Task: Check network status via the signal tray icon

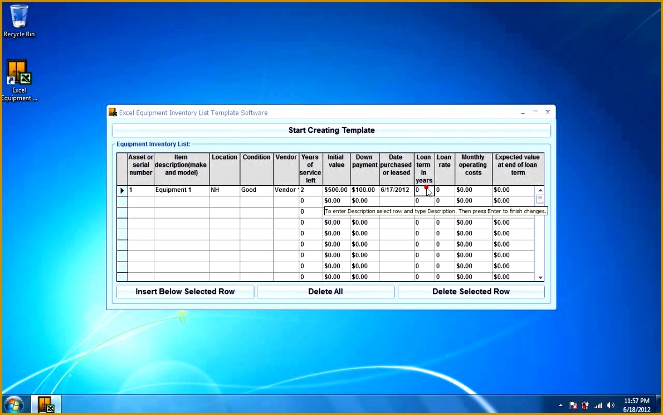Action: pos(597,405)
